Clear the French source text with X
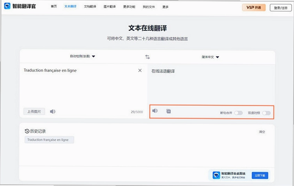The width and height of the screenshot is (294, 186). [x=140, y=70]
